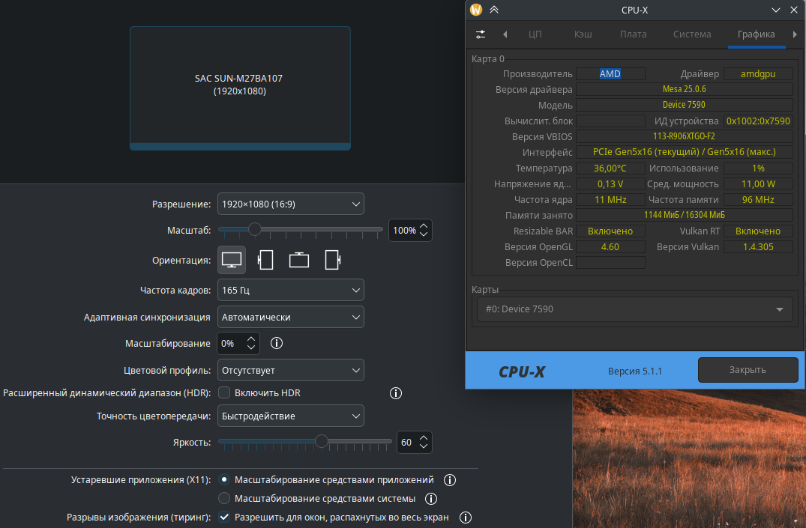Toggle tearing checkbox for fullscreen windows

pos(223,518)
